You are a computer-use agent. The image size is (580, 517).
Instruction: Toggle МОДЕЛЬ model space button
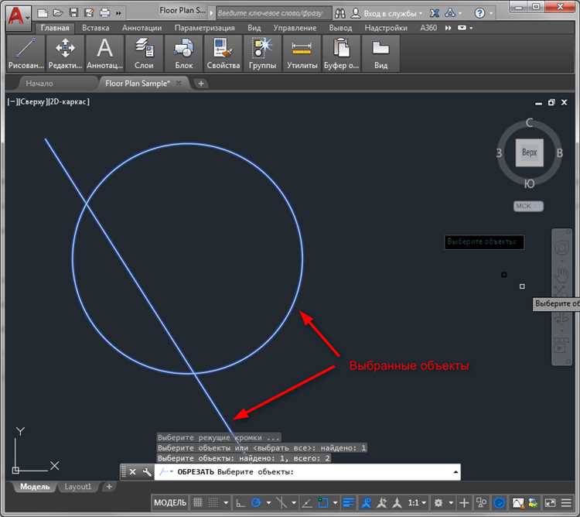coord(170,502)
